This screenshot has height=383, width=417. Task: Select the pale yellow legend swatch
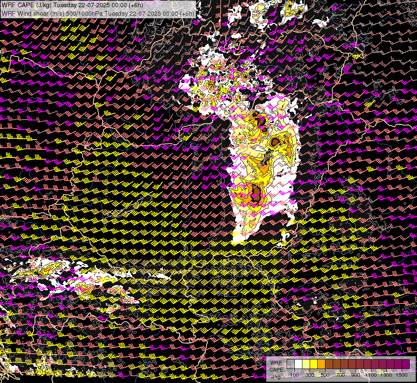[306, 364]
